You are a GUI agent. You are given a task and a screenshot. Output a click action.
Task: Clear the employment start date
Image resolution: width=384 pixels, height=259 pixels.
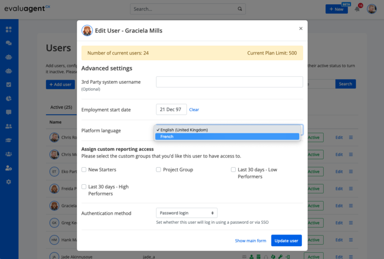pos(194,109)
